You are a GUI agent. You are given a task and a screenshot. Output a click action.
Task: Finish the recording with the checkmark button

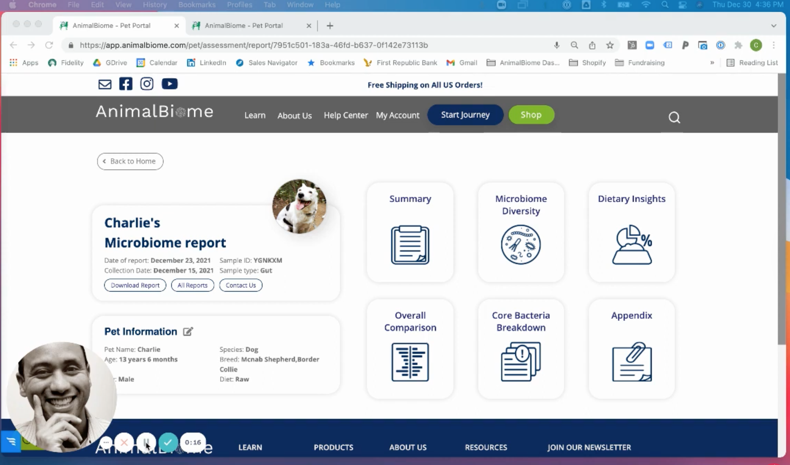(x=168, y=442)
